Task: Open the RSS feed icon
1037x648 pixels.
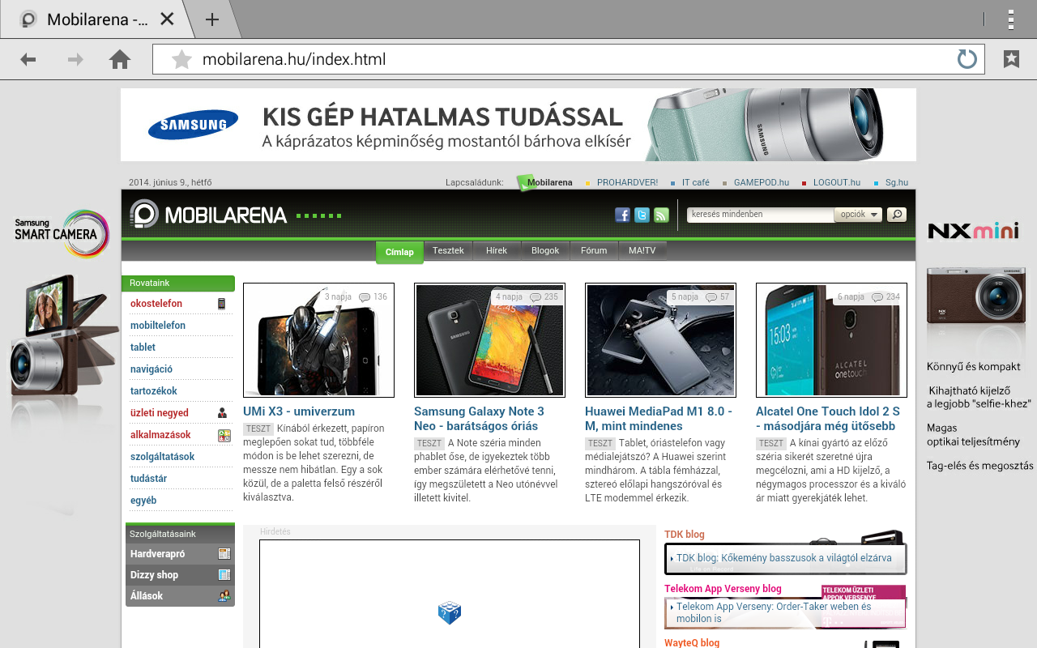Action: coord(661,215)
